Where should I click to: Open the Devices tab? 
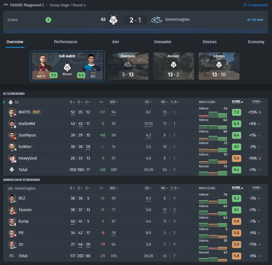tap(210, 42)
